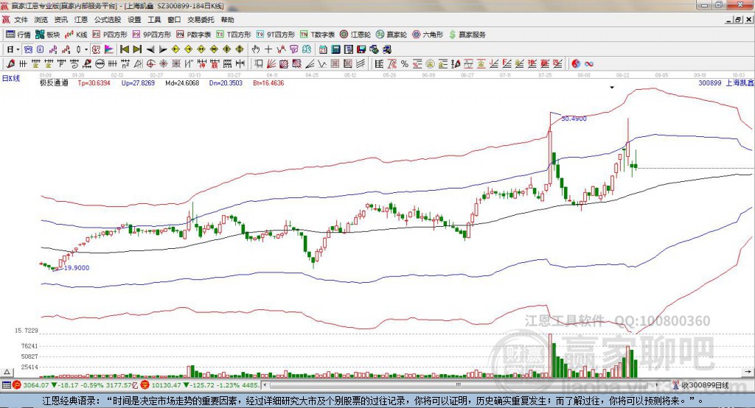Click the 日K线 chart label
The height and width of the screenshot is (408, 755).
tap(11, 78)
